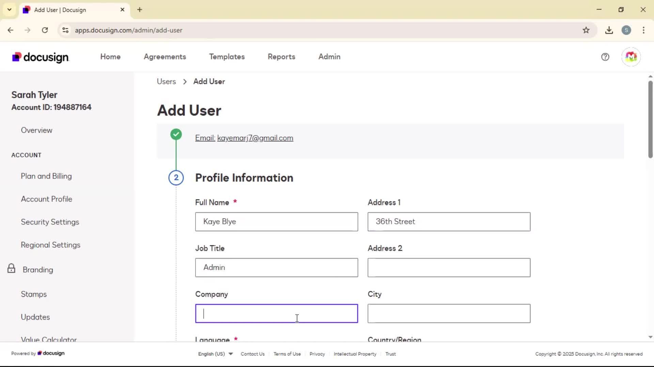Viewport: 654px width, 367px height.
Task: Open Regional Settings in the sidebar
Action: point(50,245)
